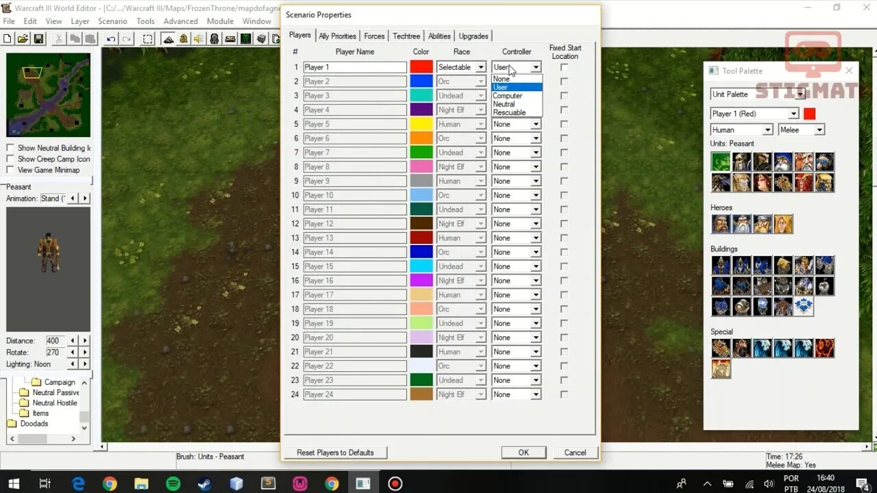Open the Advanced menu
This screenshot has height=493, width=877.
click(181, 21)
